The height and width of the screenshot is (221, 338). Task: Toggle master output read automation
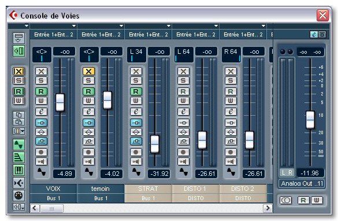[x=303, y=200]
